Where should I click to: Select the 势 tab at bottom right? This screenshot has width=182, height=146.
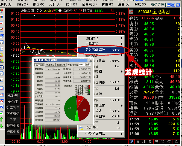157,141
